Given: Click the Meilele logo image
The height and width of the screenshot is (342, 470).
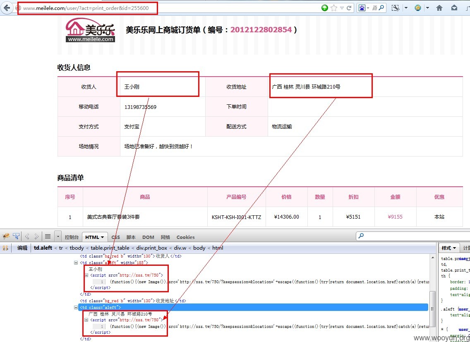Looking at the screenshot, I should coord(90,30).
